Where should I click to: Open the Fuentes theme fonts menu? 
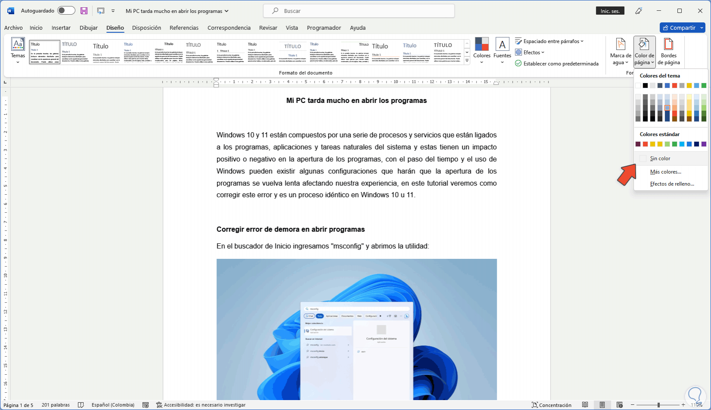(x=502, y=51)
